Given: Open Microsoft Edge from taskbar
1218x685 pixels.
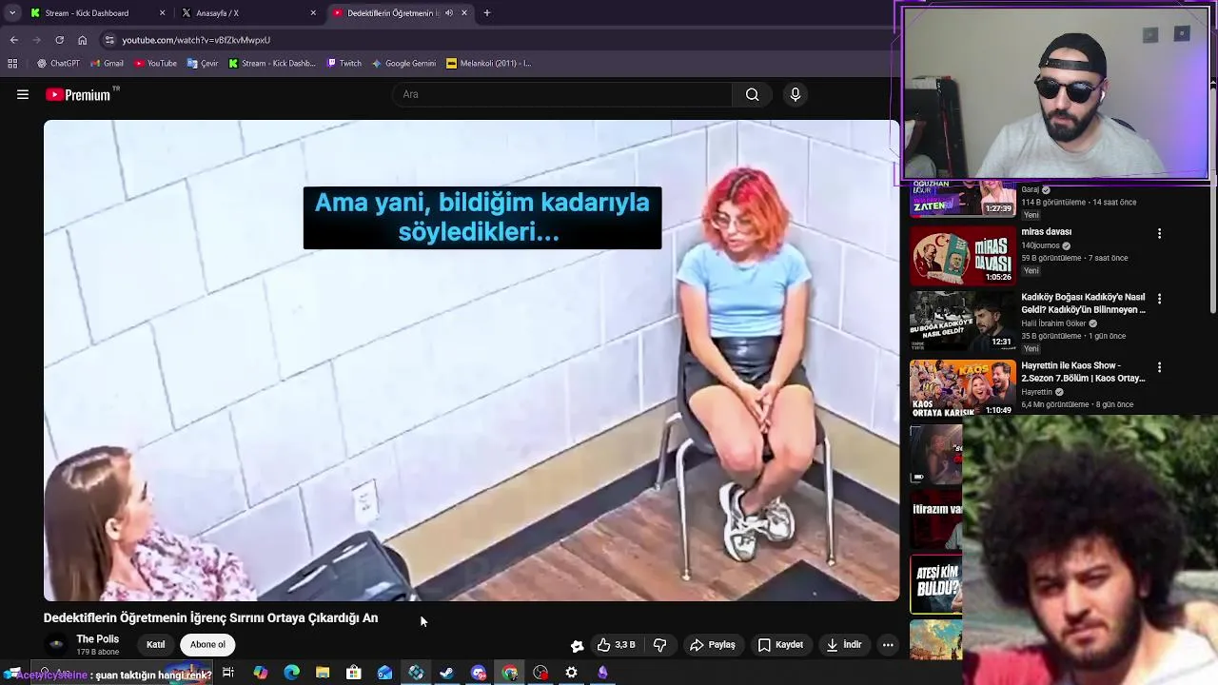Looking at the screenshot, I should [291, 673].
